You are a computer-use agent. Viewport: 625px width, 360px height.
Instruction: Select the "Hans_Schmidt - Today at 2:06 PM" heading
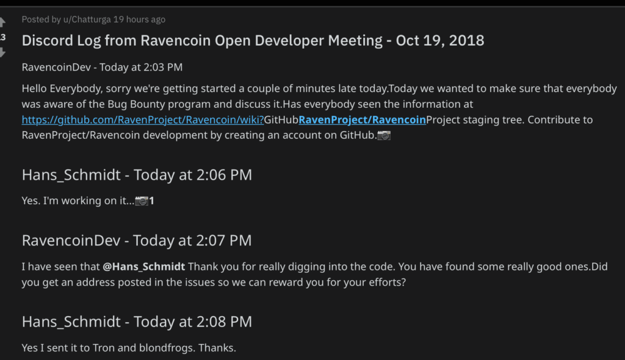point(137,175)
